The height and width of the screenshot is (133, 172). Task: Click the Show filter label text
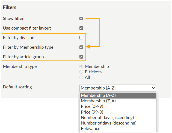coord(13,19)
